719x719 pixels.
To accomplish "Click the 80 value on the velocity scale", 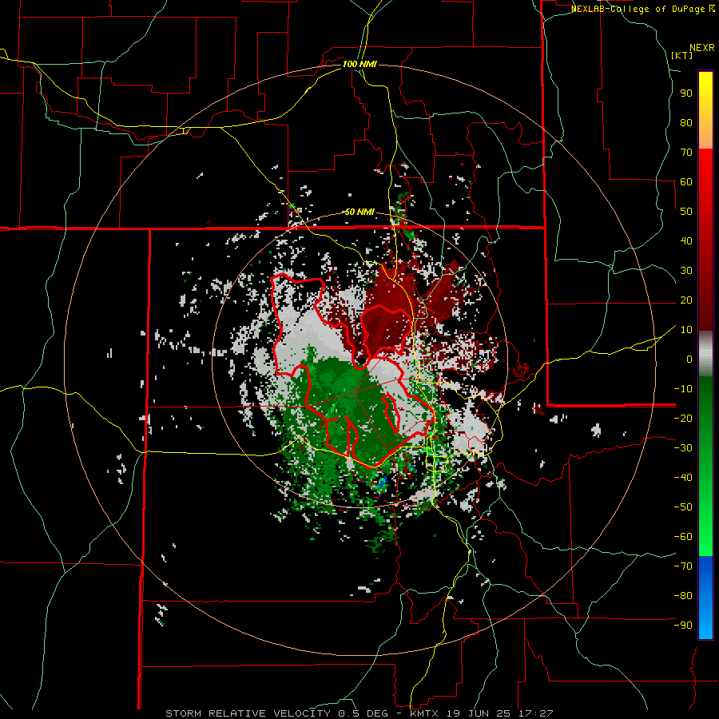I will 686,123.
